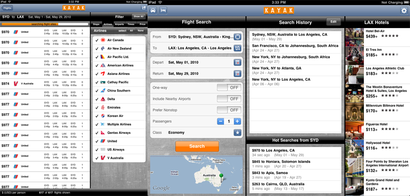Image resolution: width=410 pixels, height=196 pixels.
Task: Open Figueroa Hotel $113+ listing
Action: [x=378, y=130]
